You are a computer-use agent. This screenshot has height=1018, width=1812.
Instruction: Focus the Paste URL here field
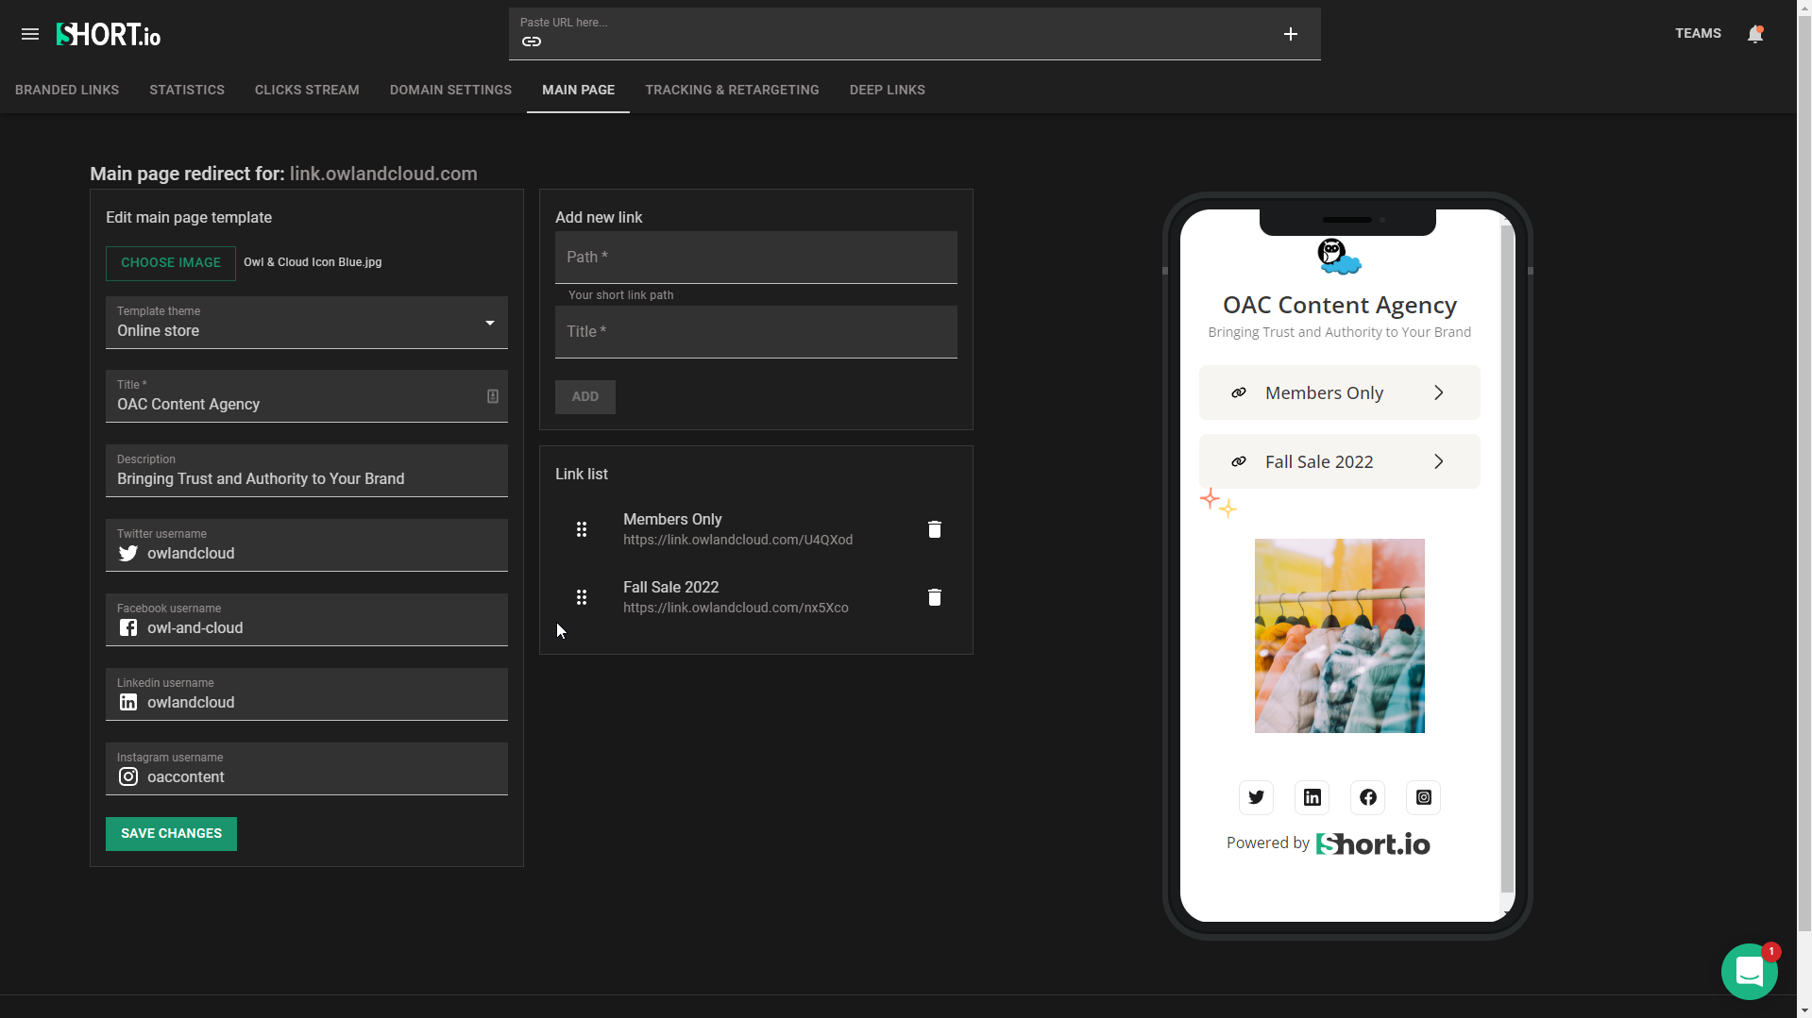pos(914,34)
